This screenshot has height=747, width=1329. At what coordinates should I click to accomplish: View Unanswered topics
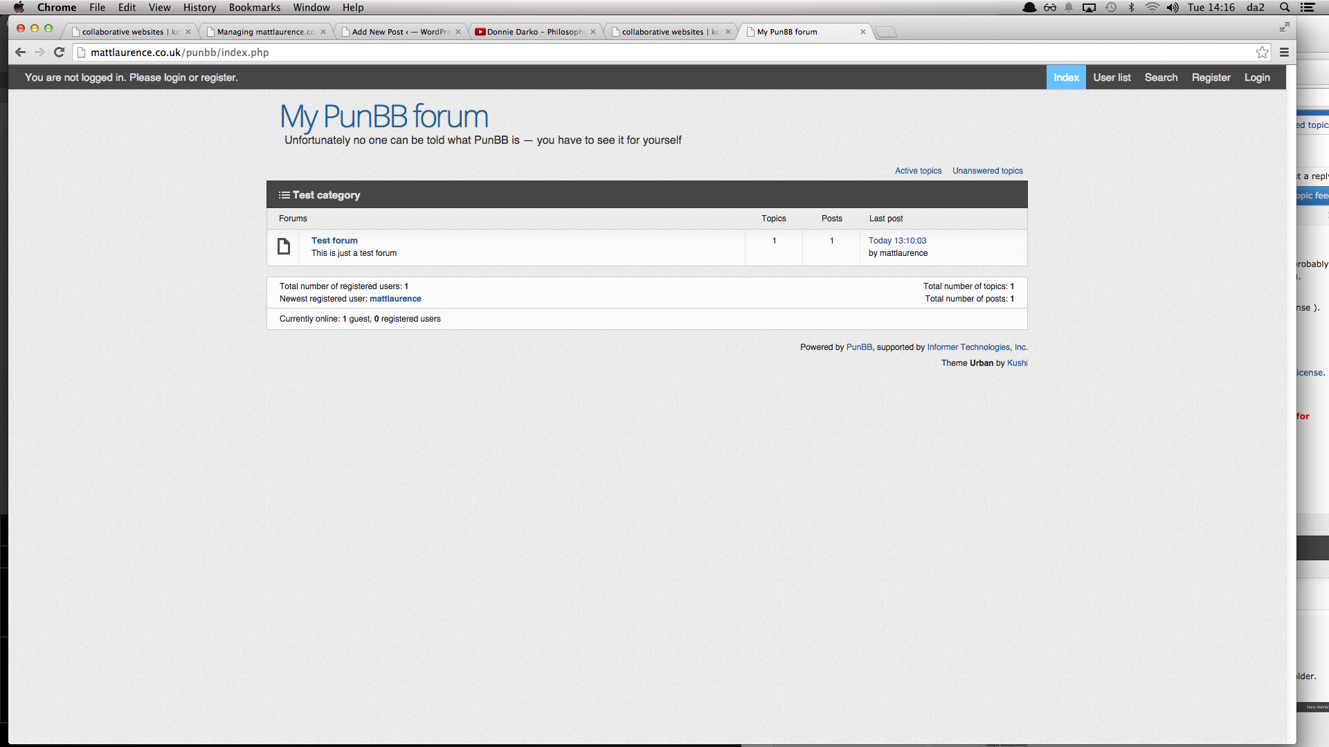point(987,171)
